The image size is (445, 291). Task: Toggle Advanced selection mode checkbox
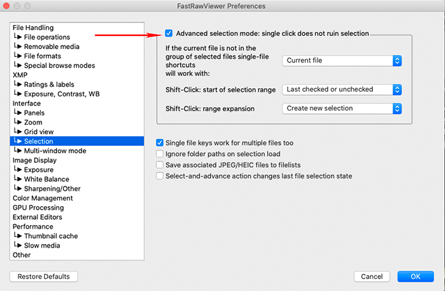pyautogui.click(x=168, y=33)
